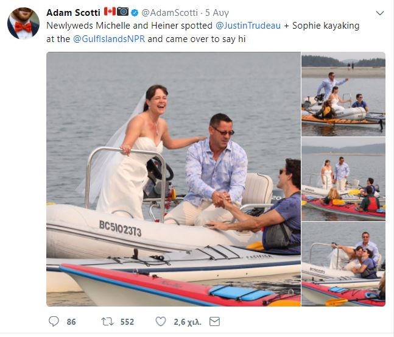Click the reply speech bubble icon
This screenshot has width=394, height=337.
(54, 321)
